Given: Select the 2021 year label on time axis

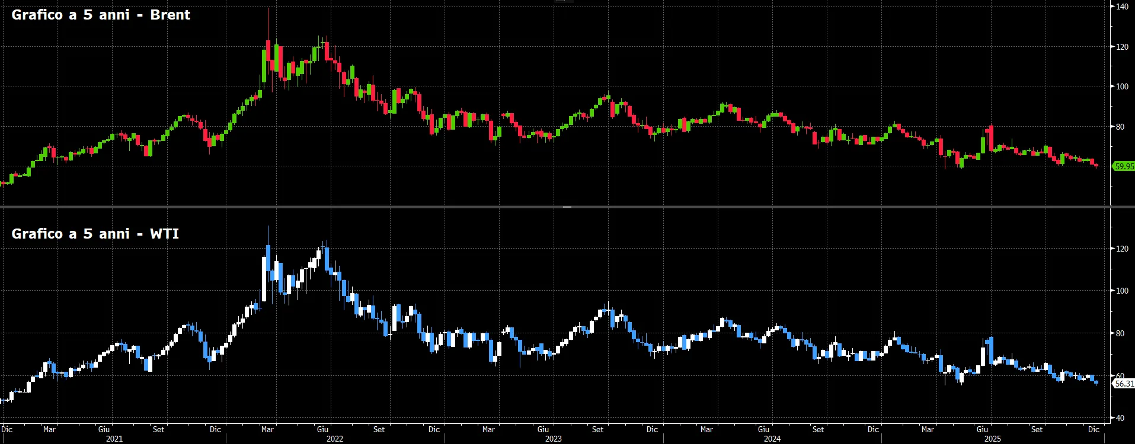Looking at the screenshot, I should pyautogui.click(x=114, y=439).
